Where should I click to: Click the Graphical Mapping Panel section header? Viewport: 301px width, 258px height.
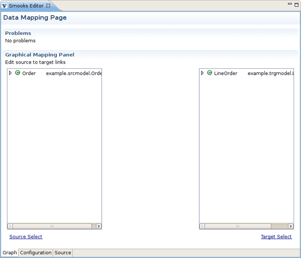click(39, 55)
